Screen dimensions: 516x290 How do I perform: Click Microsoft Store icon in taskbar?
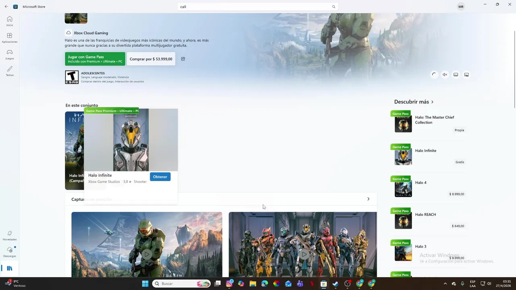point(323,284)
